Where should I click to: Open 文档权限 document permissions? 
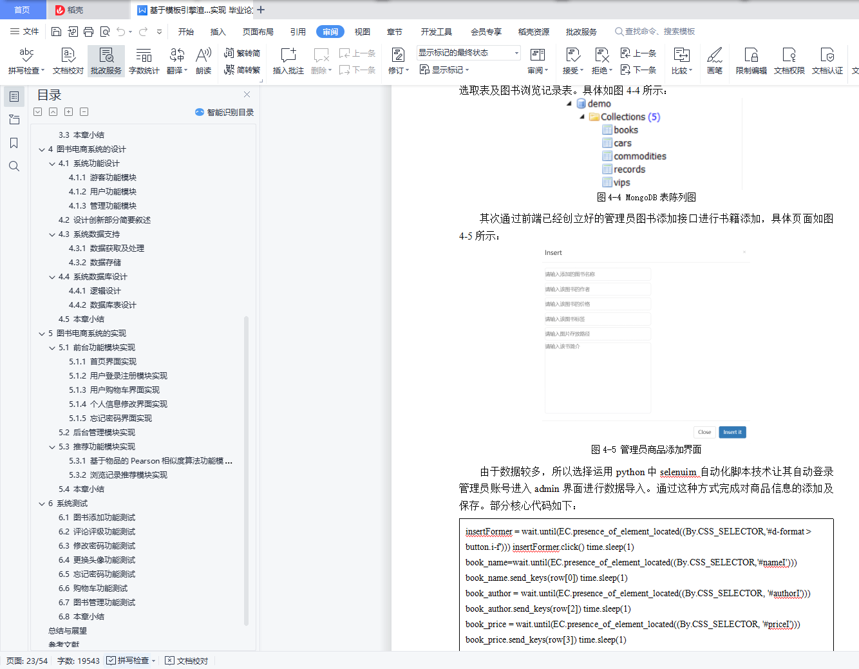tap(789, 61)
